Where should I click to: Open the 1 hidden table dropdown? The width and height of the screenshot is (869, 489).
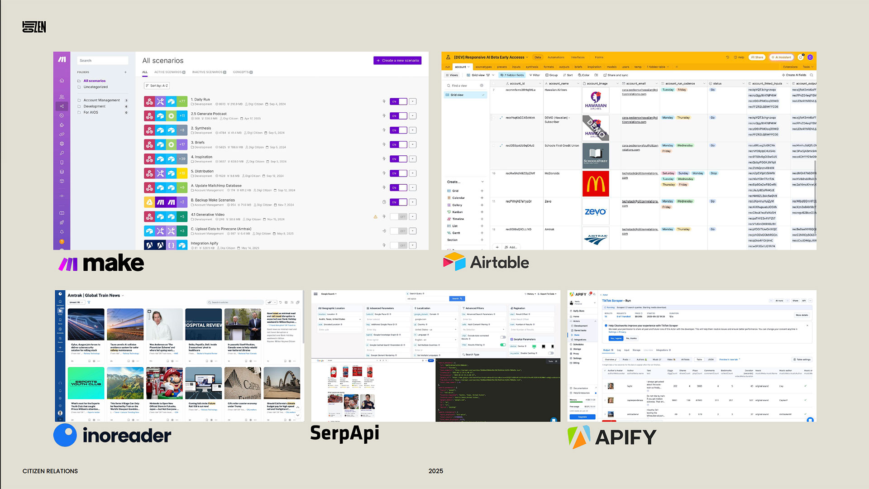click(658, 67)
